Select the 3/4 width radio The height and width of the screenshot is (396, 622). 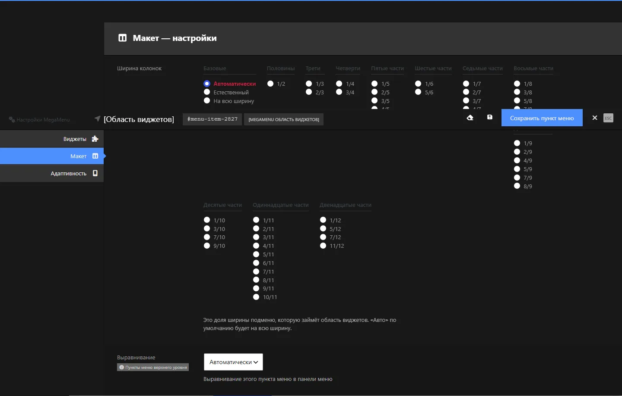[x=339, y=92]
